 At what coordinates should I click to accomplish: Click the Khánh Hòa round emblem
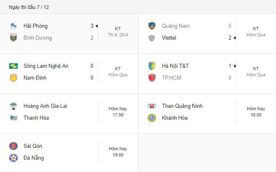tap(152, 118)
